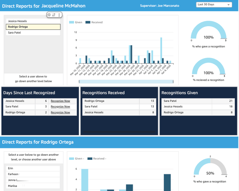The image size is (239, 191).
Task: Toggle the Given series in lower chart legend
Action: tap(77, 159)
